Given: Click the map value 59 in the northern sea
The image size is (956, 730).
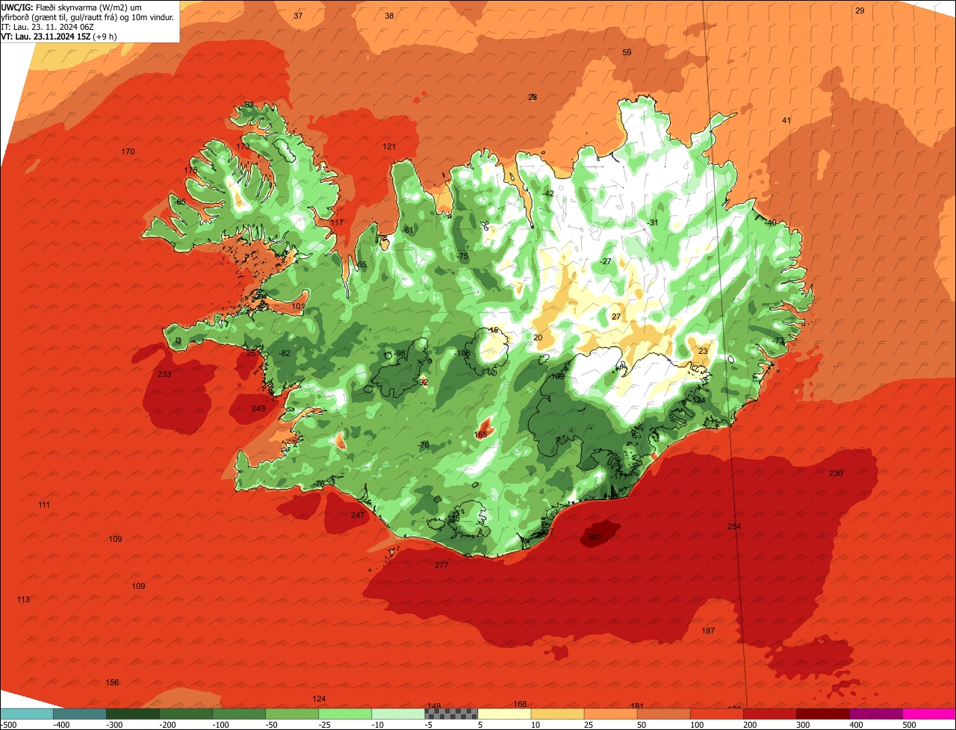Looking at the screenshot, I should click(x=627, y=52).
